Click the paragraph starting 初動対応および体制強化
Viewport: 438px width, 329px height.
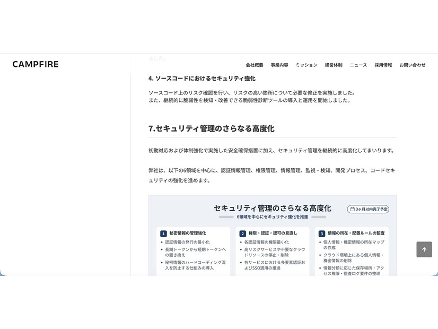(271, 150)
